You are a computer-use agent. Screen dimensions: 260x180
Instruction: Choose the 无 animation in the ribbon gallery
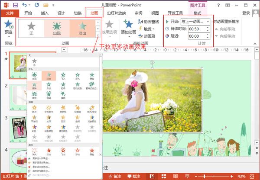tap(31, 28)
